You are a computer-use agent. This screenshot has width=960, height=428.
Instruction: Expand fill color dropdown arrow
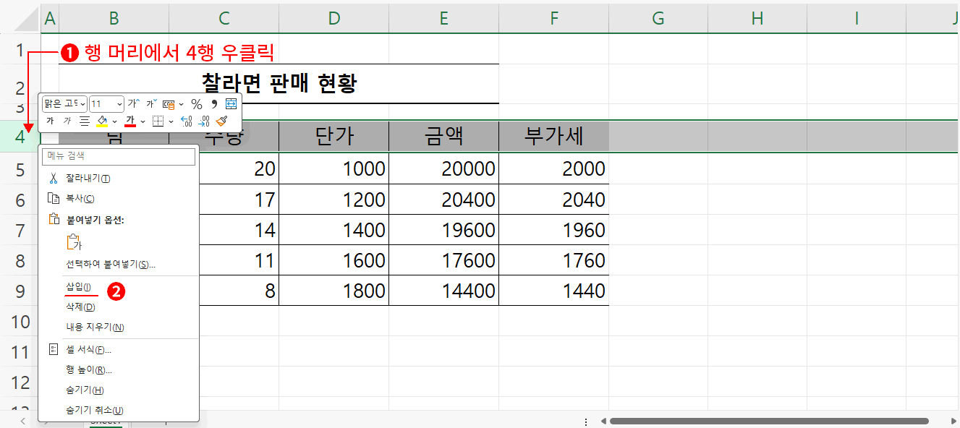click(x=114, y=121)
